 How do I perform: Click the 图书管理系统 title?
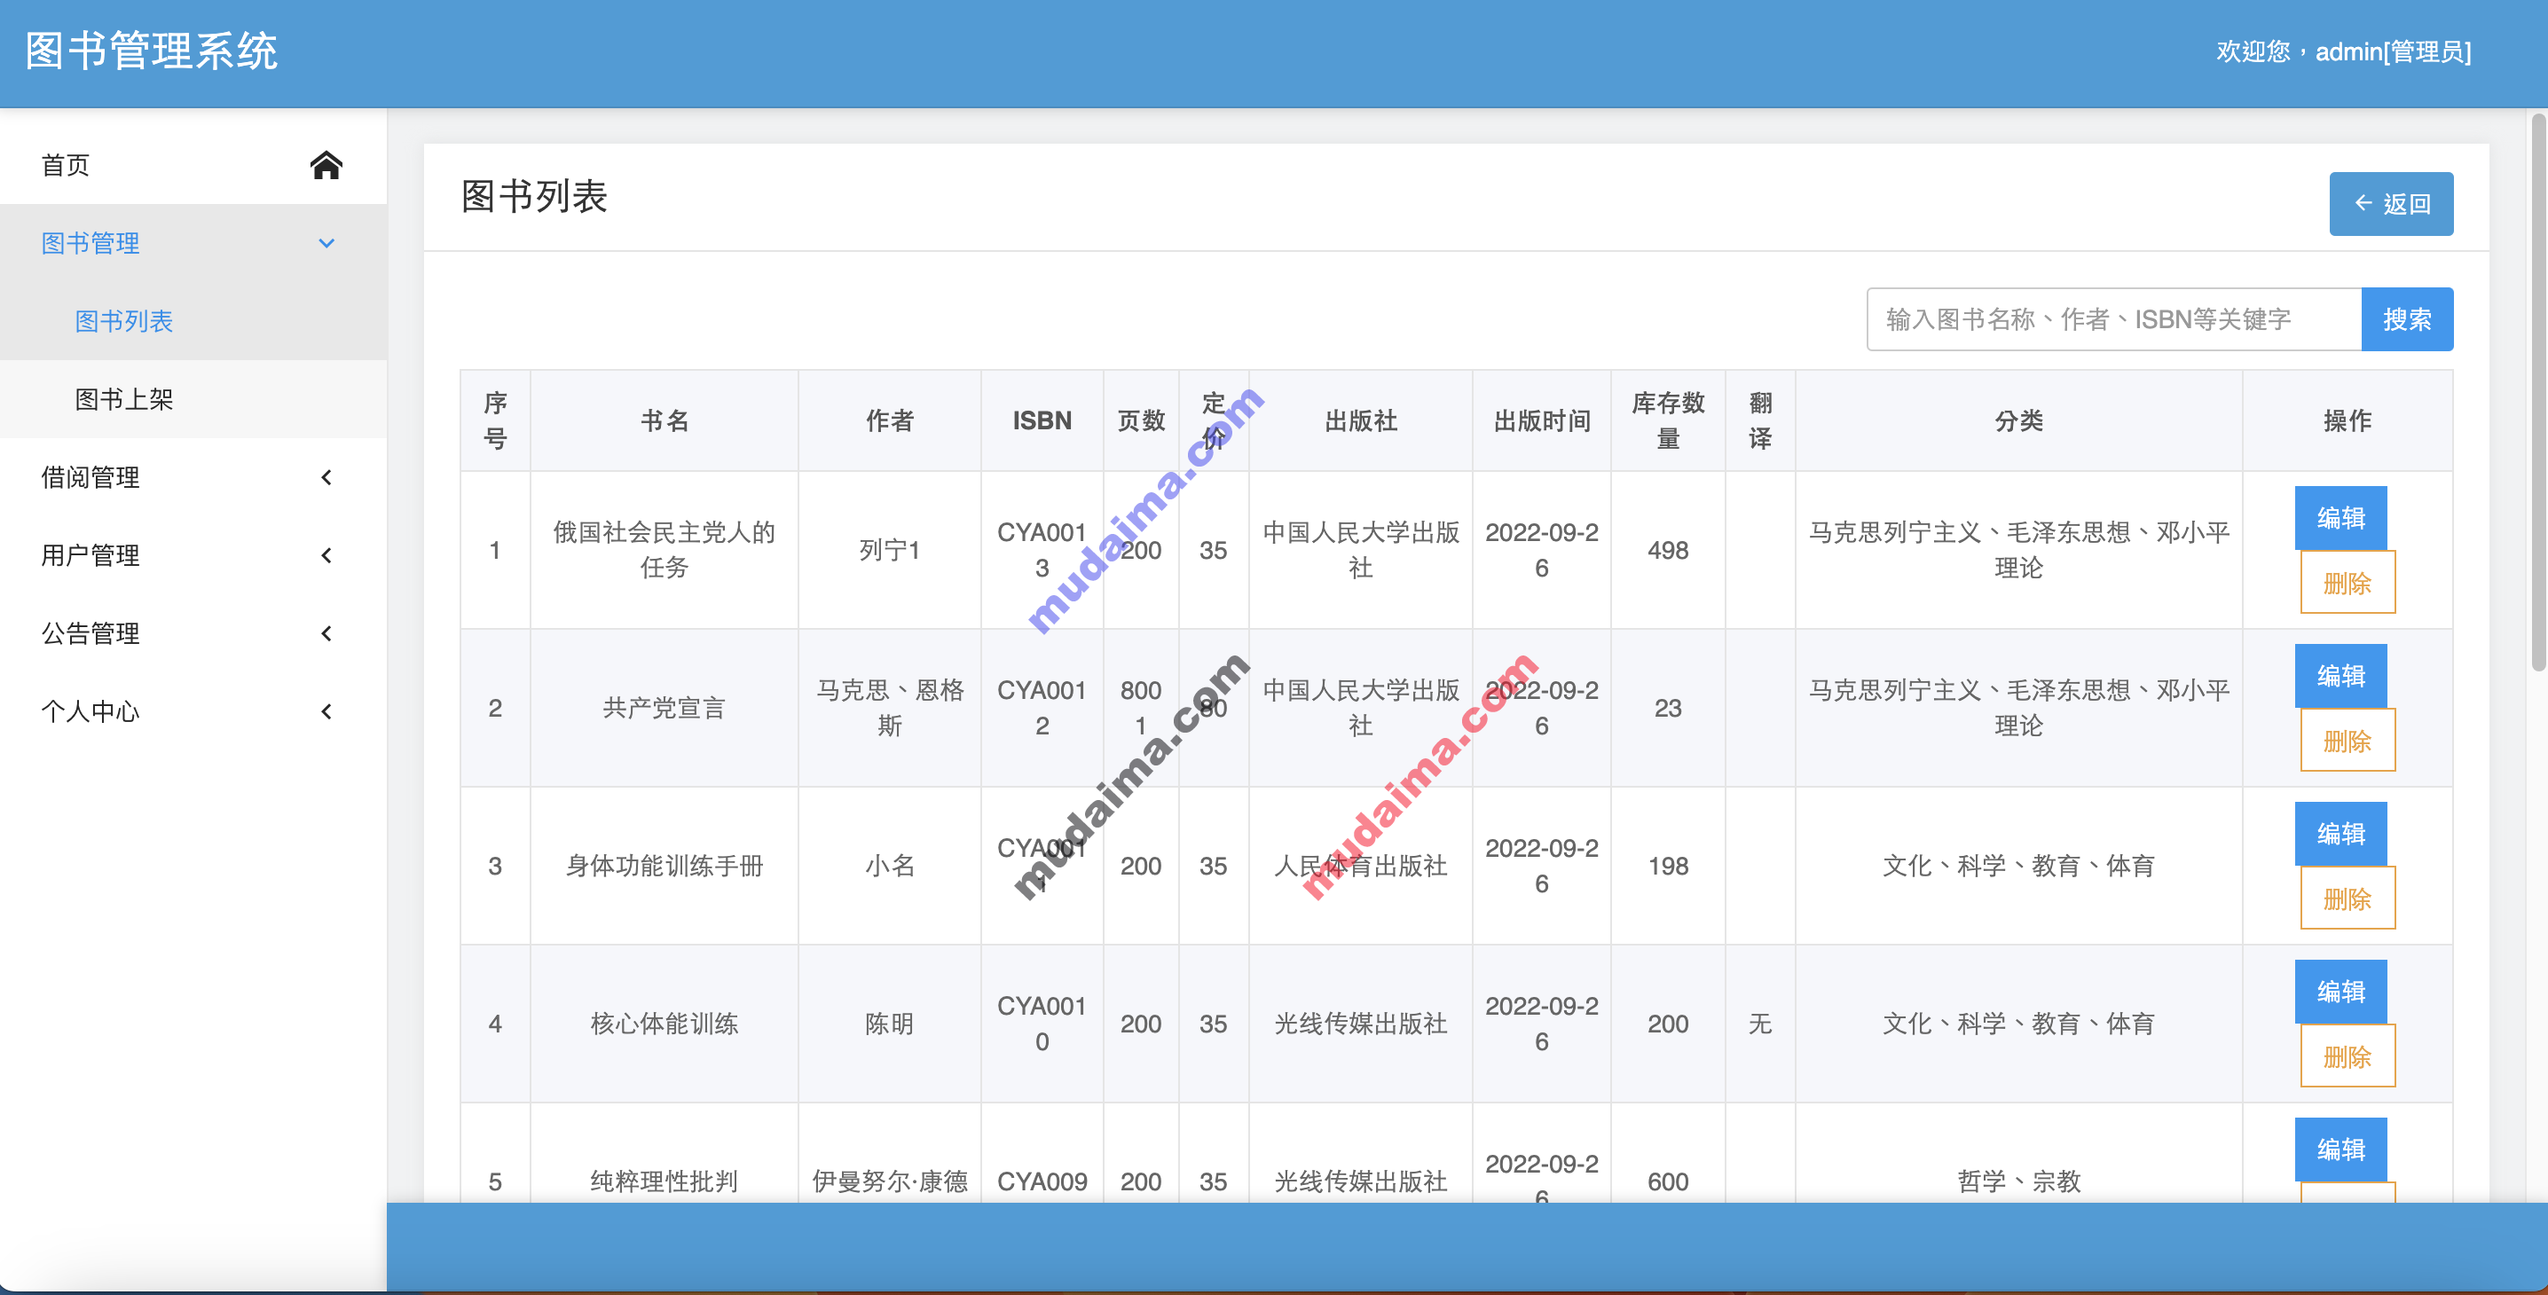pyautogui.click(x=152, y=51)
